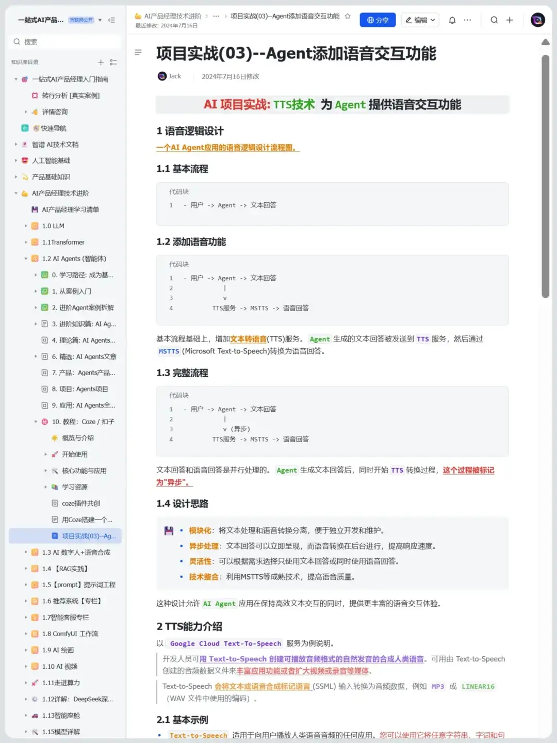Open the three-dot more menu in the top bar
This screenshot has width=557, height=743.
click(x=467, y=20)
